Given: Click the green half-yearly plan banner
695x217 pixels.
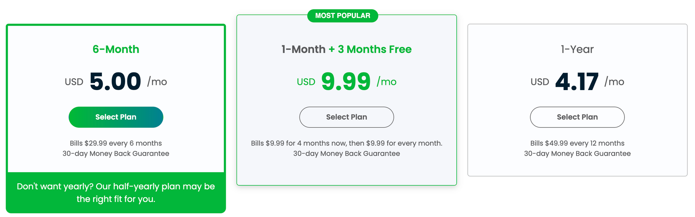Looking at the screenshot, I should (116, 193).
